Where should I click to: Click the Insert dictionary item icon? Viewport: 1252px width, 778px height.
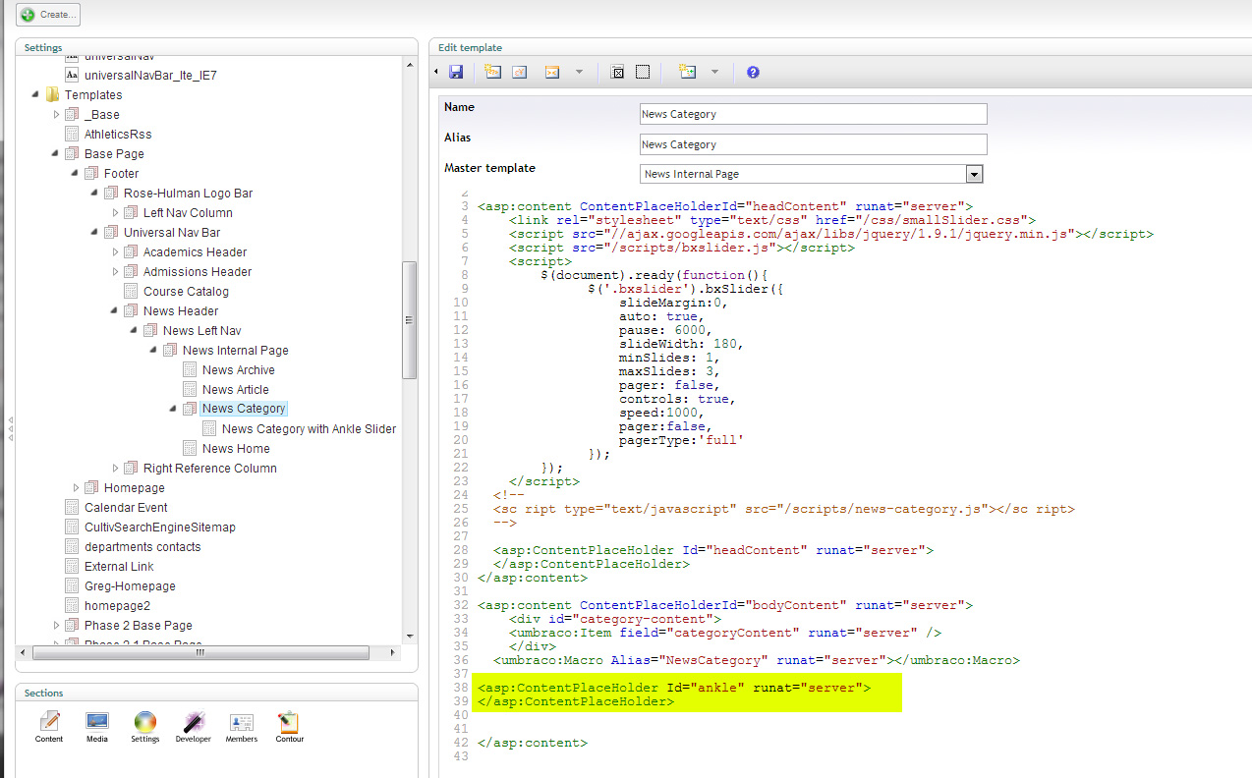pyautogui.click(x=521, y=72)
